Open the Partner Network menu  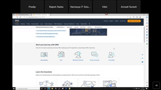[x=48, y=24]
